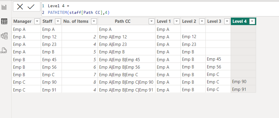Image resolution: width=279 pixels, height=118 pixels.
Task: Select Staff cell 'Emp 56'
Action: 51,67
